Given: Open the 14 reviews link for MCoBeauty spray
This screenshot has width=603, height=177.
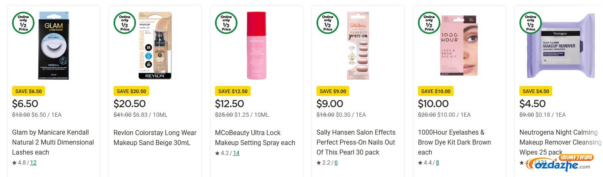Looking at the screenshot, I should [x=236, y=153].
